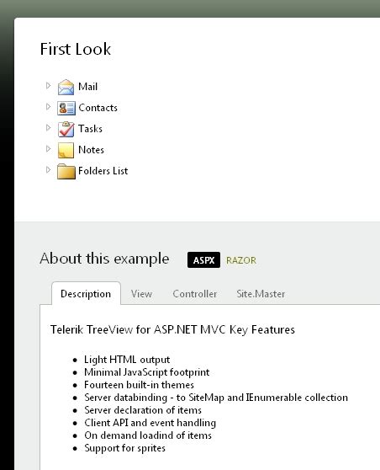Switch to the View tab
This screenshot has width=380, height=470.
(141, 294)
